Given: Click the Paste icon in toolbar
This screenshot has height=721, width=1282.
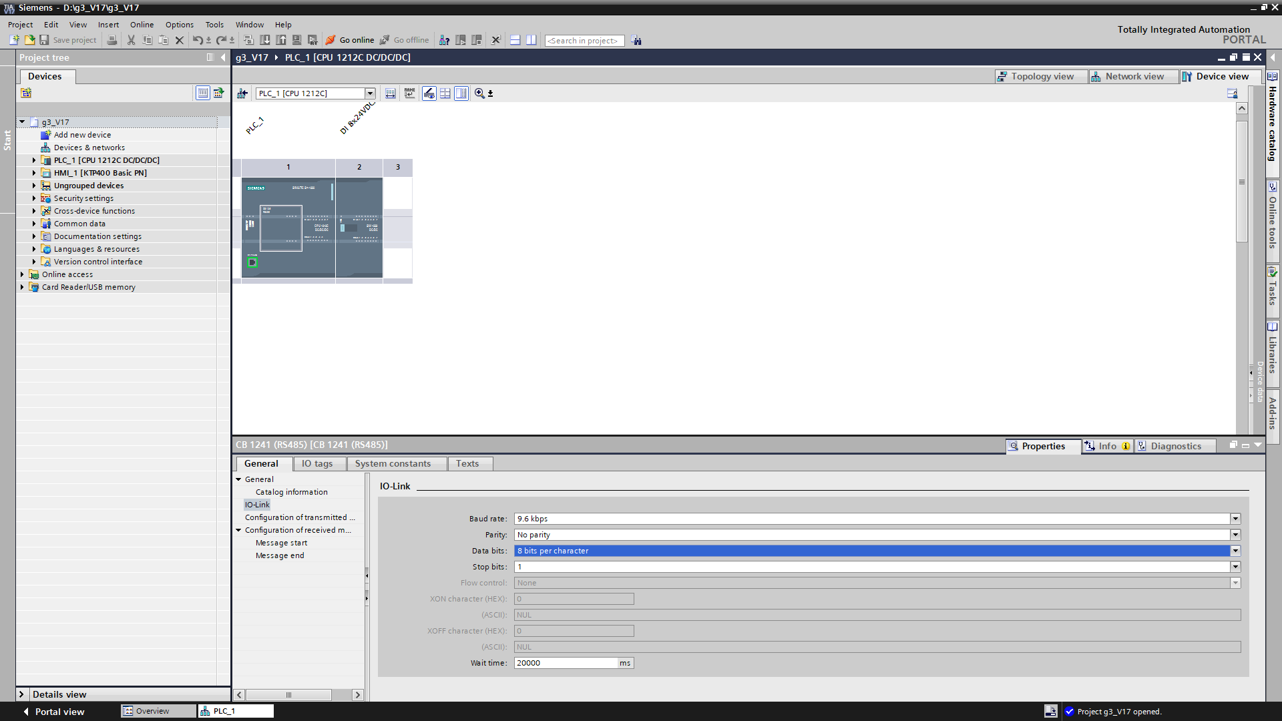Looking at the screenshot, I should pos(163,40).
